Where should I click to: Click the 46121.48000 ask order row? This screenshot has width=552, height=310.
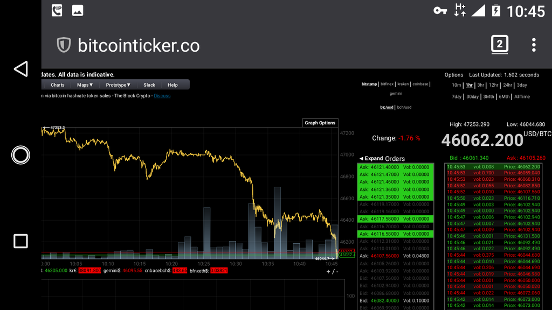(x=395, y=167)
